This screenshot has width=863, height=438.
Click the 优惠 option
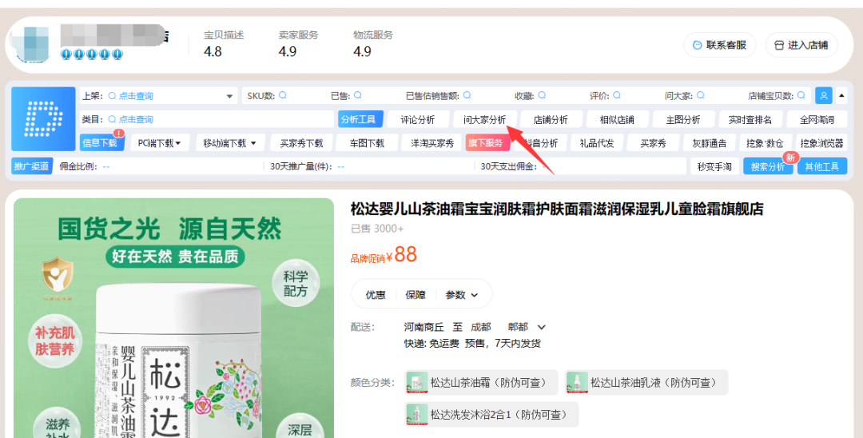(376, 295)
